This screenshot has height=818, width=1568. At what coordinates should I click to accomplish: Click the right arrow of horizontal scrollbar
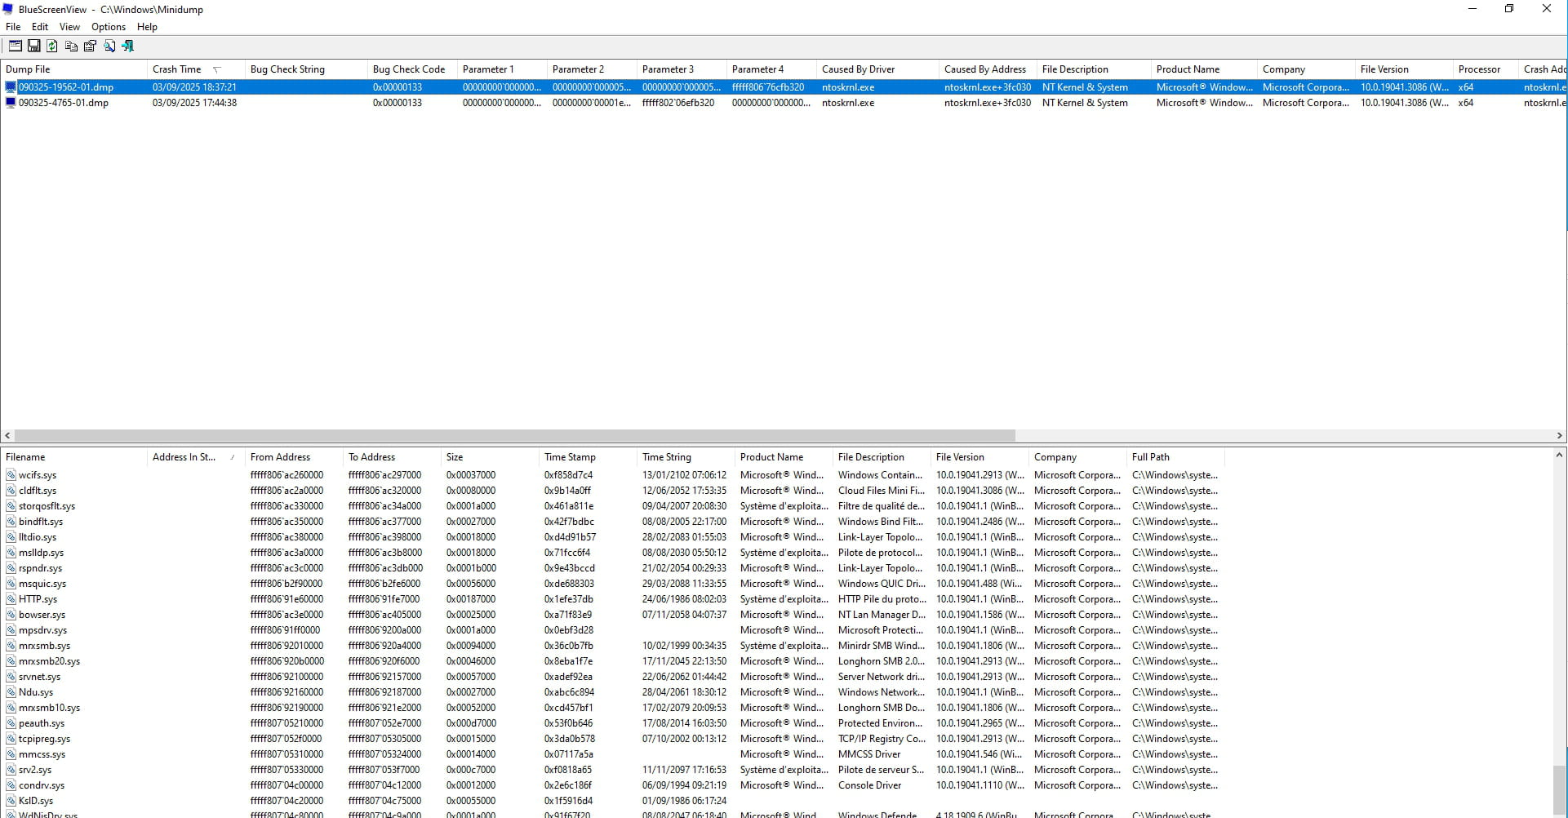coord(1559,436)
